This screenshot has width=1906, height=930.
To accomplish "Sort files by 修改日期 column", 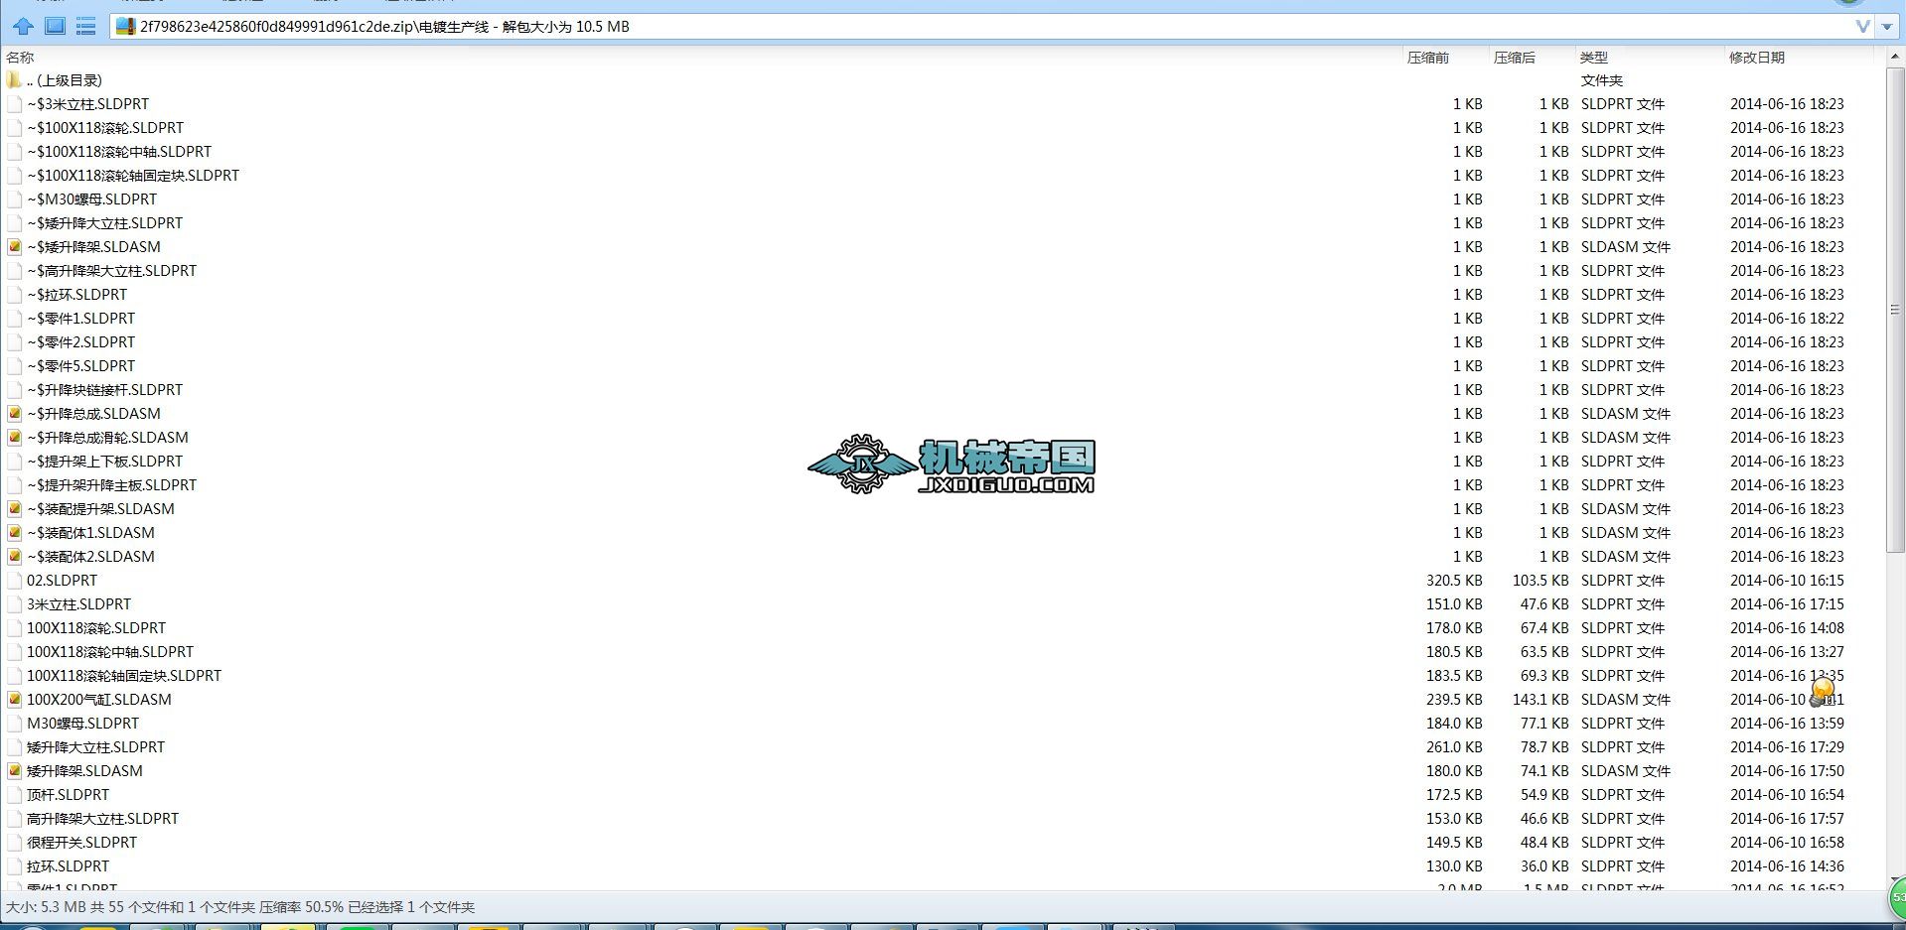I will [1757, 58].
